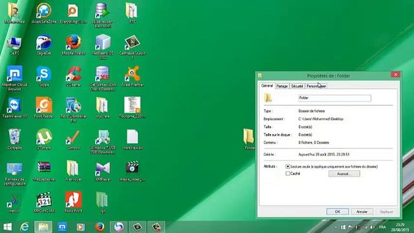This screenshot has width=414, height=233.
Task: Close the Propriétés de Folder dialog
Action: [x=395, y=75]
